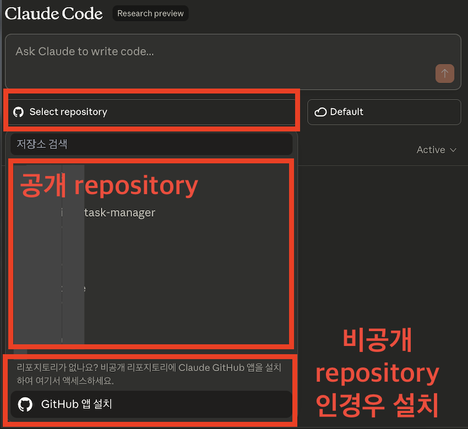Screen dimensions: 468x429
Task: Click the Research preview badge
Action: click(x=150, y=13)
